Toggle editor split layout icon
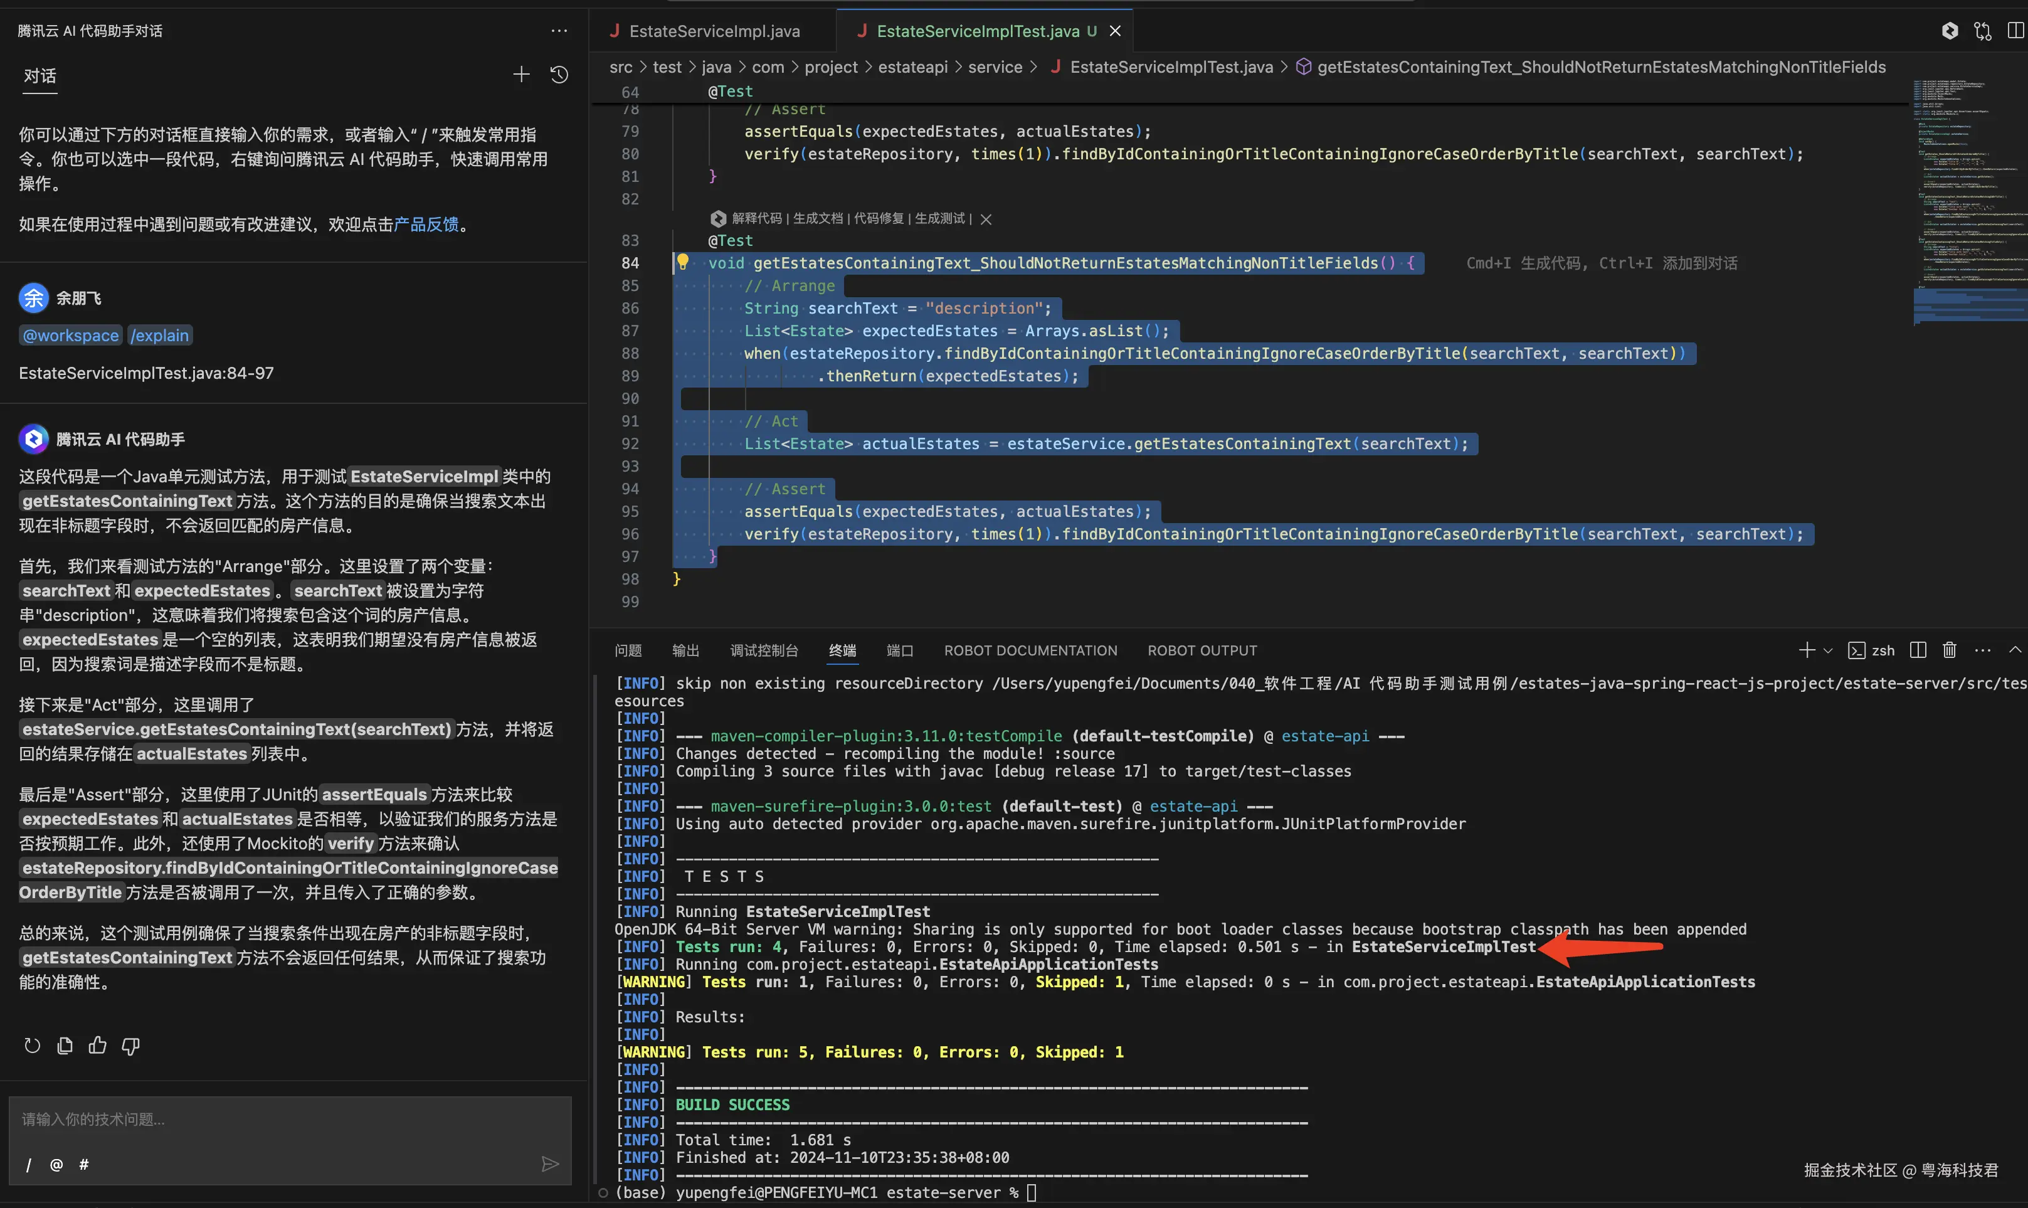 2015,31
